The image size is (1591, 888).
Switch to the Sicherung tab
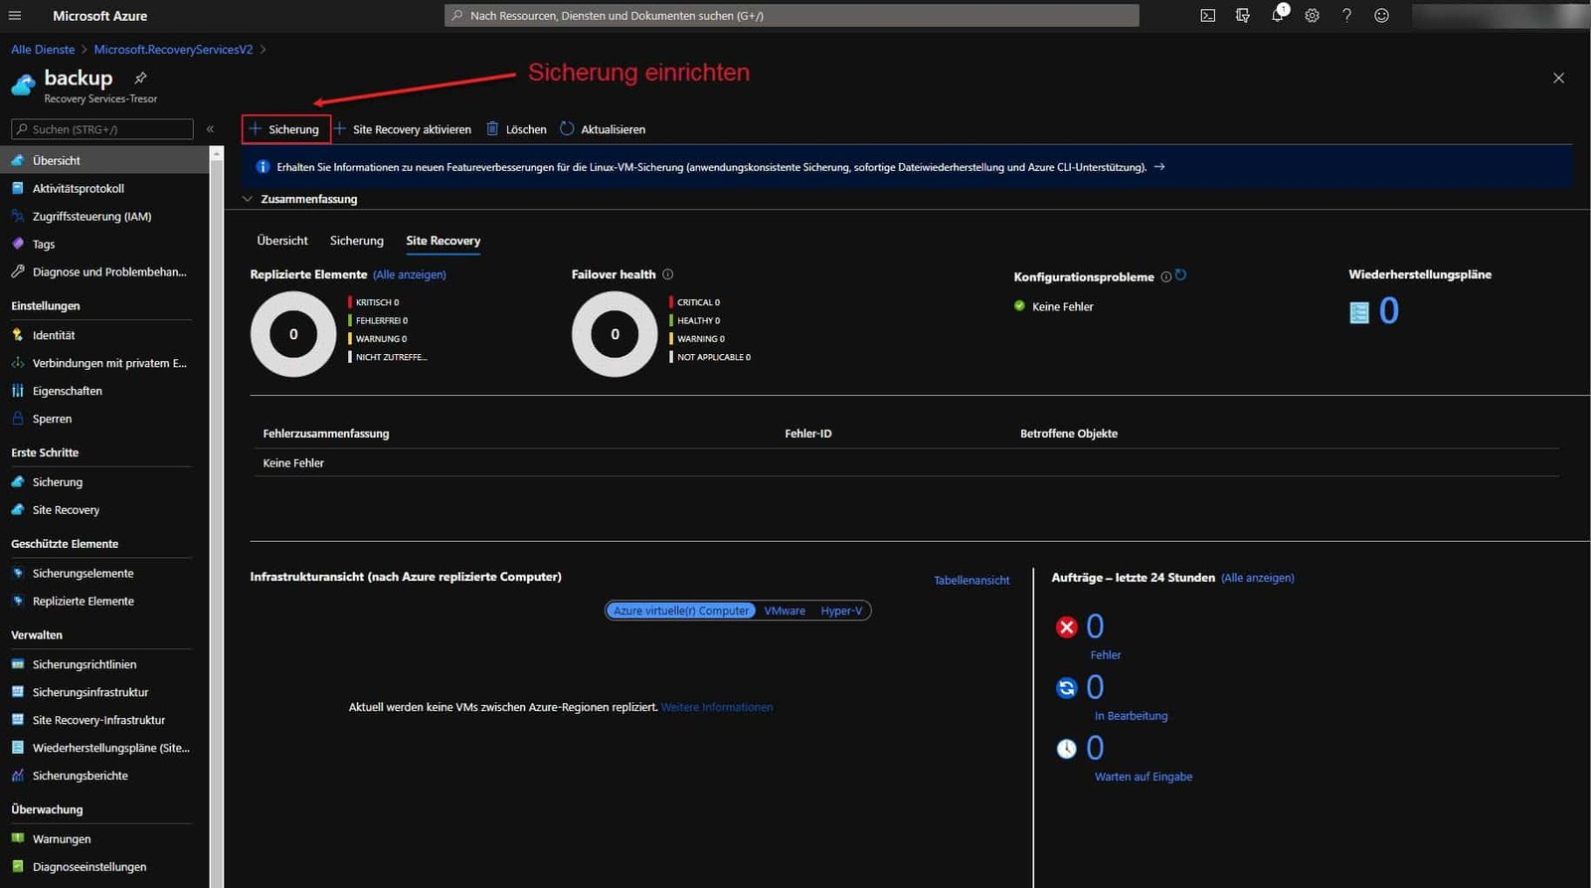357,241
